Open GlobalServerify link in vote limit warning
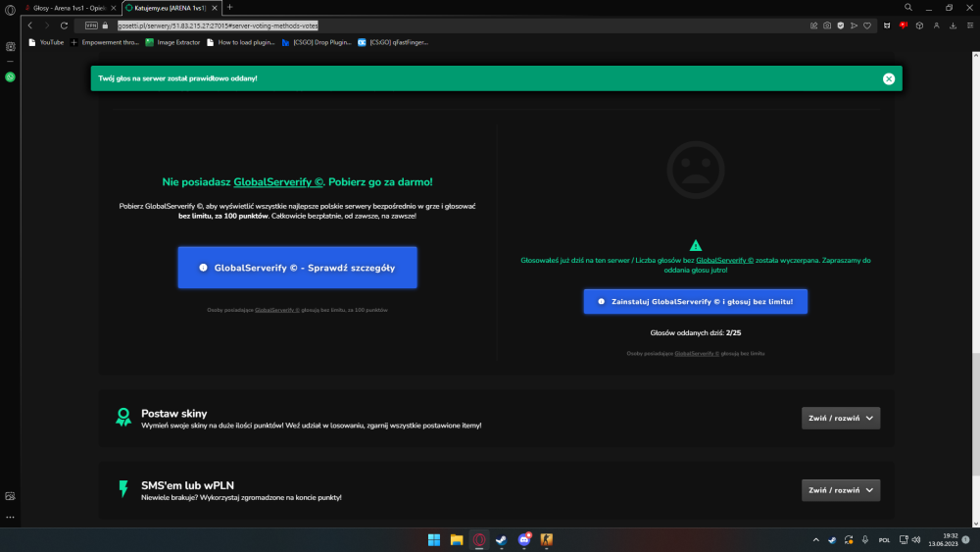Screen dimensions: 980x552 click(x=724, y=260)
